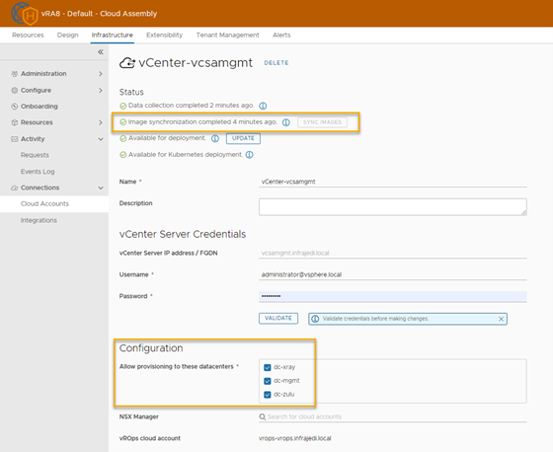Uncheck the dc-xray datacenter checkbox
Image resolution: width=553 pixels, height=452 pixels.
[268, 367]
